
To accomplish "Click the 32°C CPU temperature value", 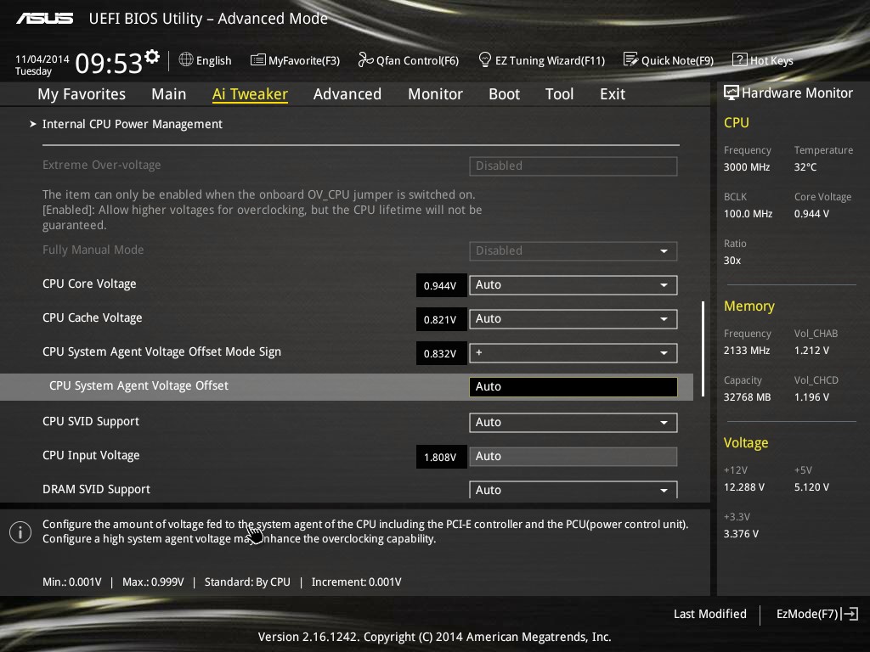I will coord(805,167).
